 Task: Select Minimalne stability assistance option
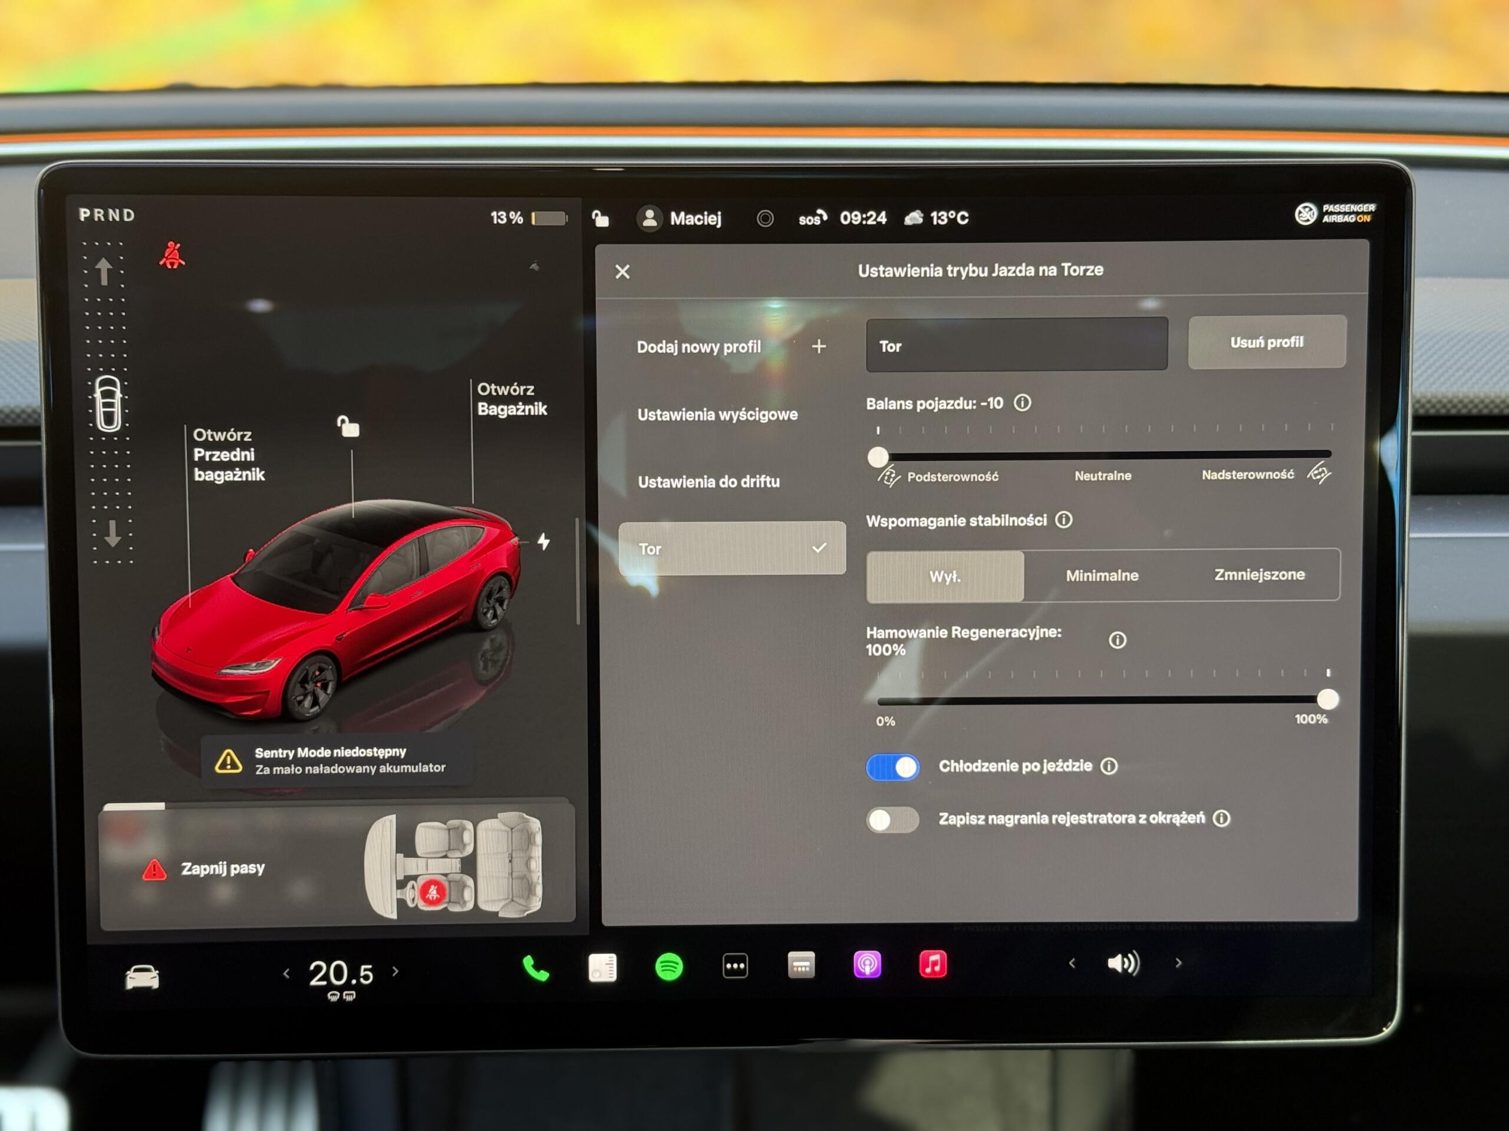tap(1102, 576)
